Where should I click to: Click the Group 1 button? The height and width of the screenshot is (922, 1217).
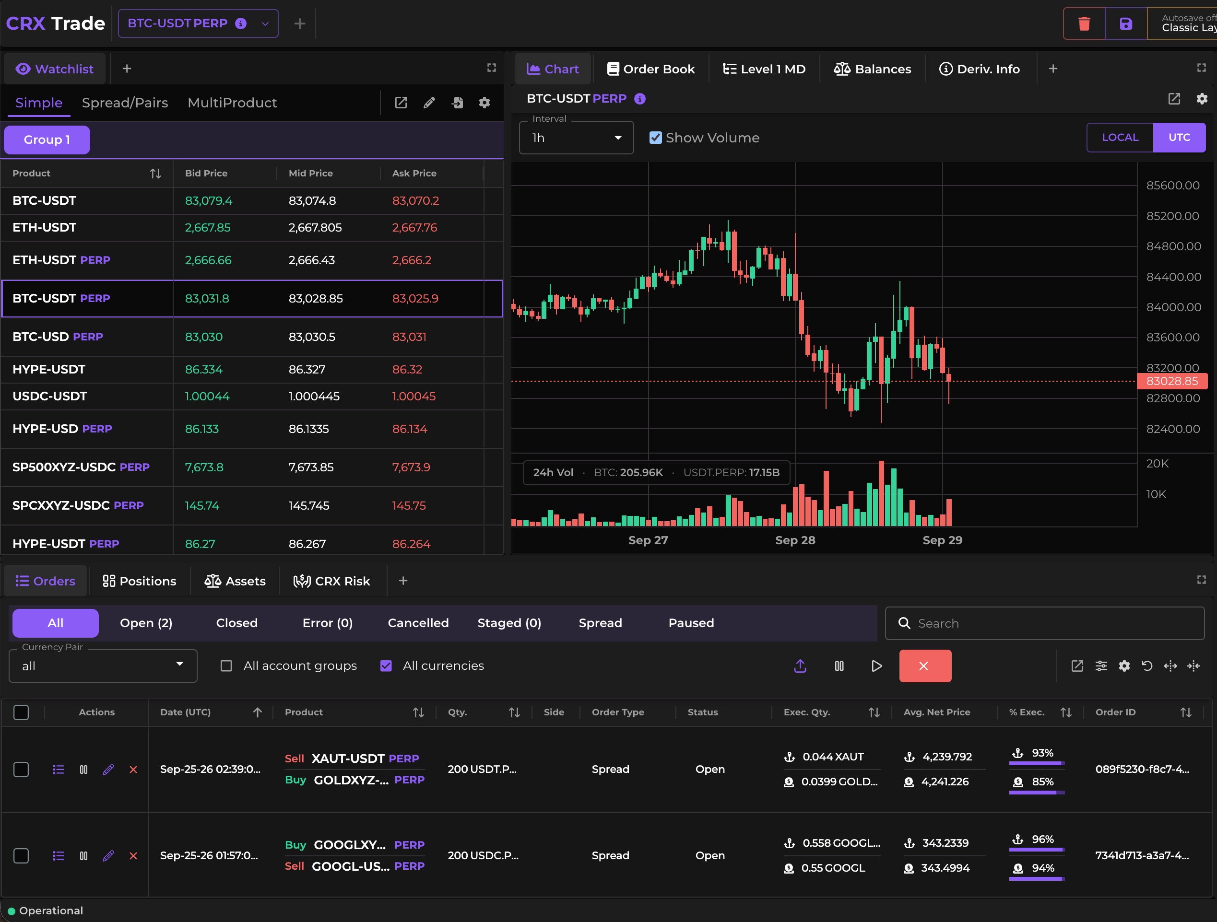[x=47, y=140]
